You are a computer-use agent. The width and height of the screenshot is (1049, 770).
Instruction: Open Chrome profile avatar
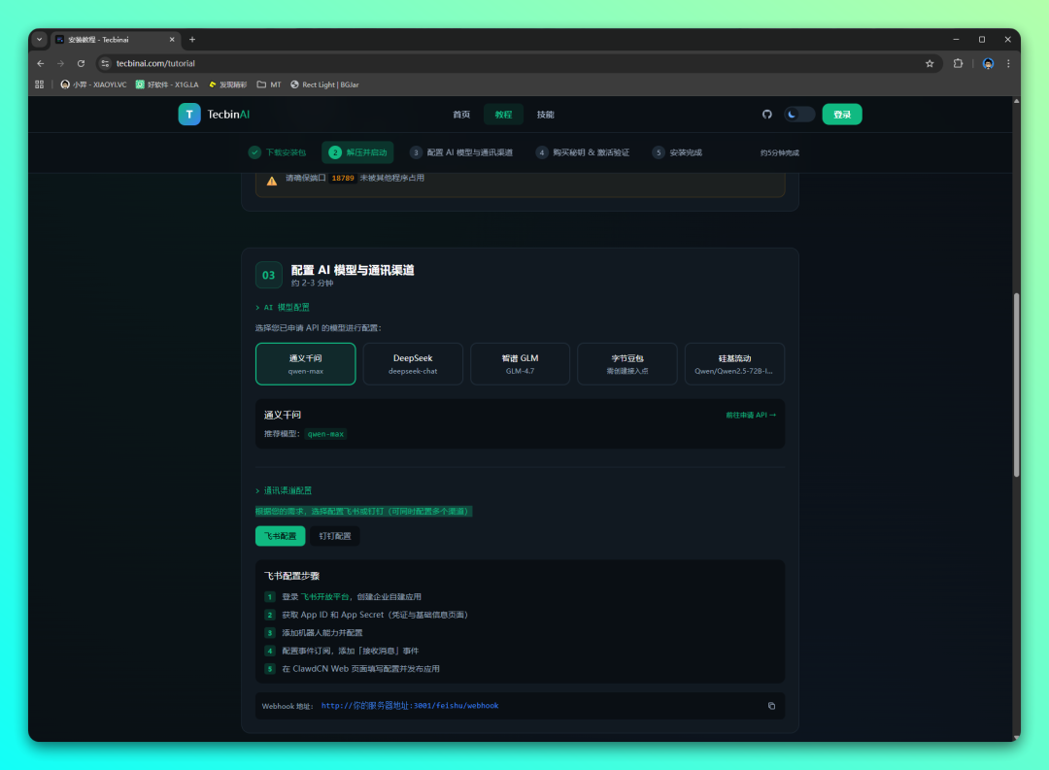[x=988, y=63]
